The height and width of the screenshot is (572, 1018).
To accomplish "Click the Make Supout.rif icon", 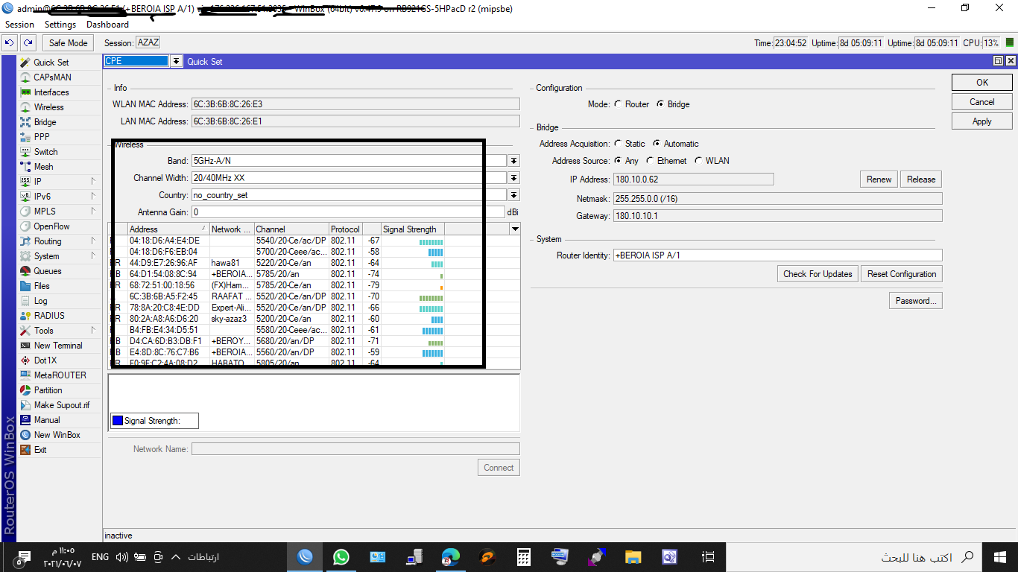I will pos(25,405).
